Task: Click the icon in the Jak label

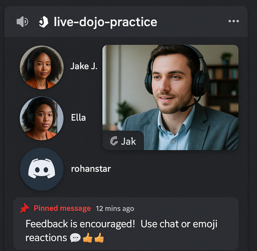Action: pyautogui.click(x=114, y=141)
